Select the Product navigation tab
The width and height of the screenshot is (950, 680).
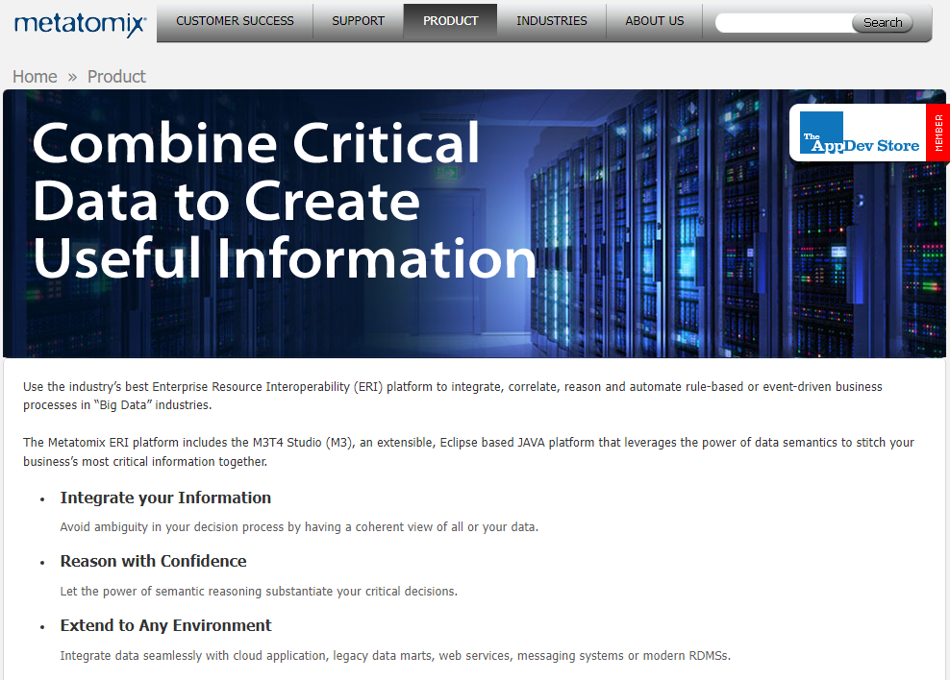pyautogui.click(x=450, y=21)
